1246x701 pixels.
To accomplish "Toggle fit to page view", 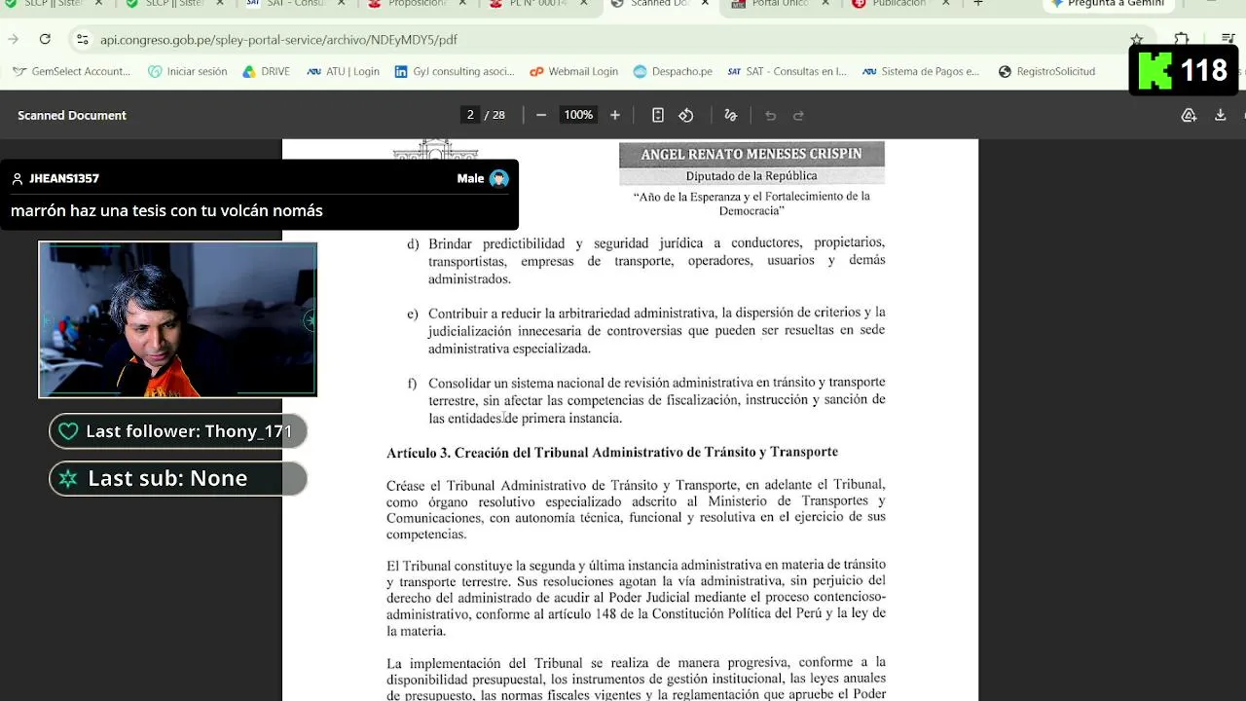I will pyautogui.click(x=657, y=115).
